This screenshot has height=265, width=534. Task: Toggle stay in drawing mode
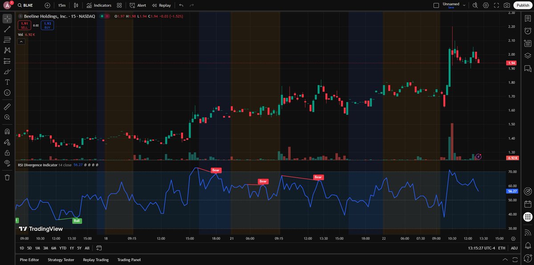coord(7,142)
